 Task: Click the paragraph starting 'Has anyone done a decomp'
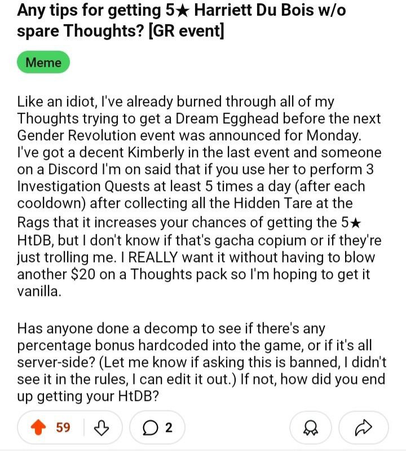201,362
